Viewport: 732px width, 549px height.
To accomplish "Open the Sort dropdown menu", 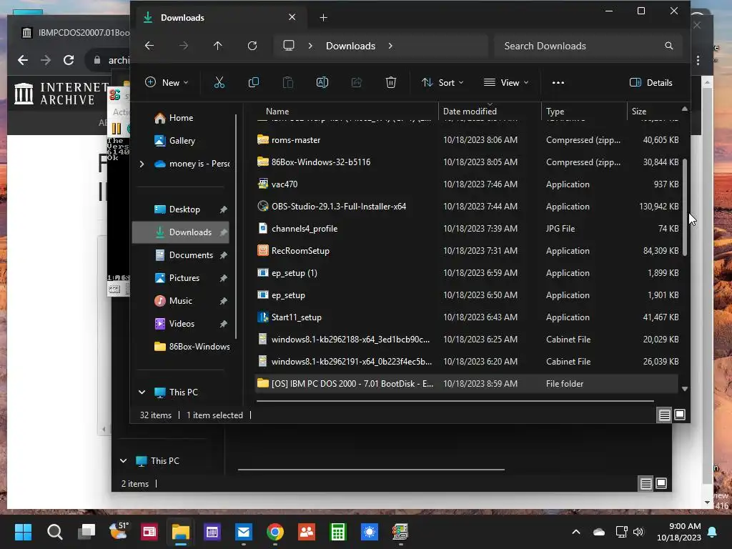I will 442,83.
